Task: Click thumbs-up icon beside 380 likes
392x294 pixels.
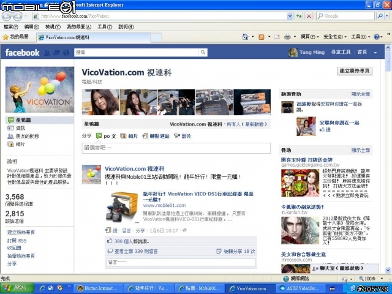Action: point(110,241)
